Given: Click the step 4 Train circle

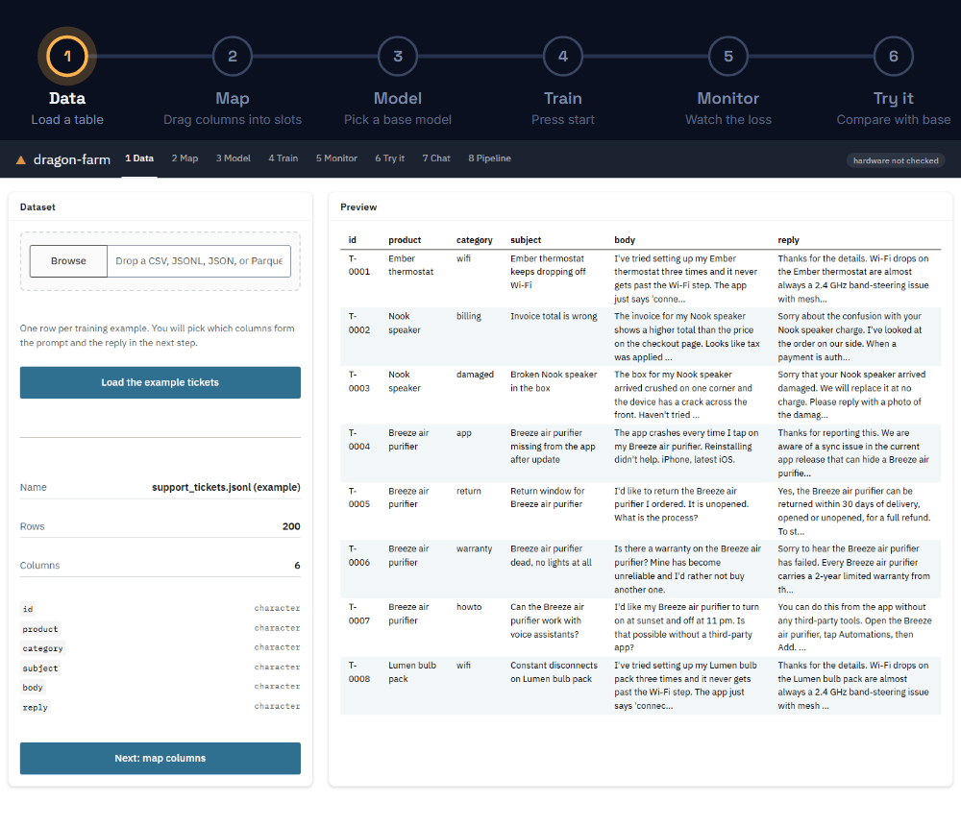Looking at the screenshot, I should [x=562, y=57].
